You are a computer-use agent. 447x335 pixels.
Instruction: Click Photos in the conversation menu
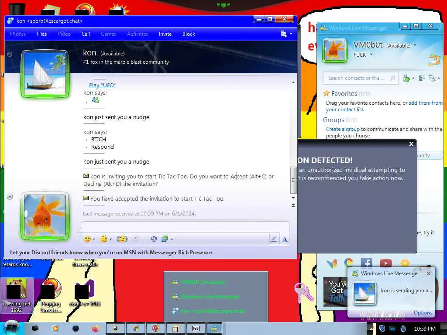point(17,34)
